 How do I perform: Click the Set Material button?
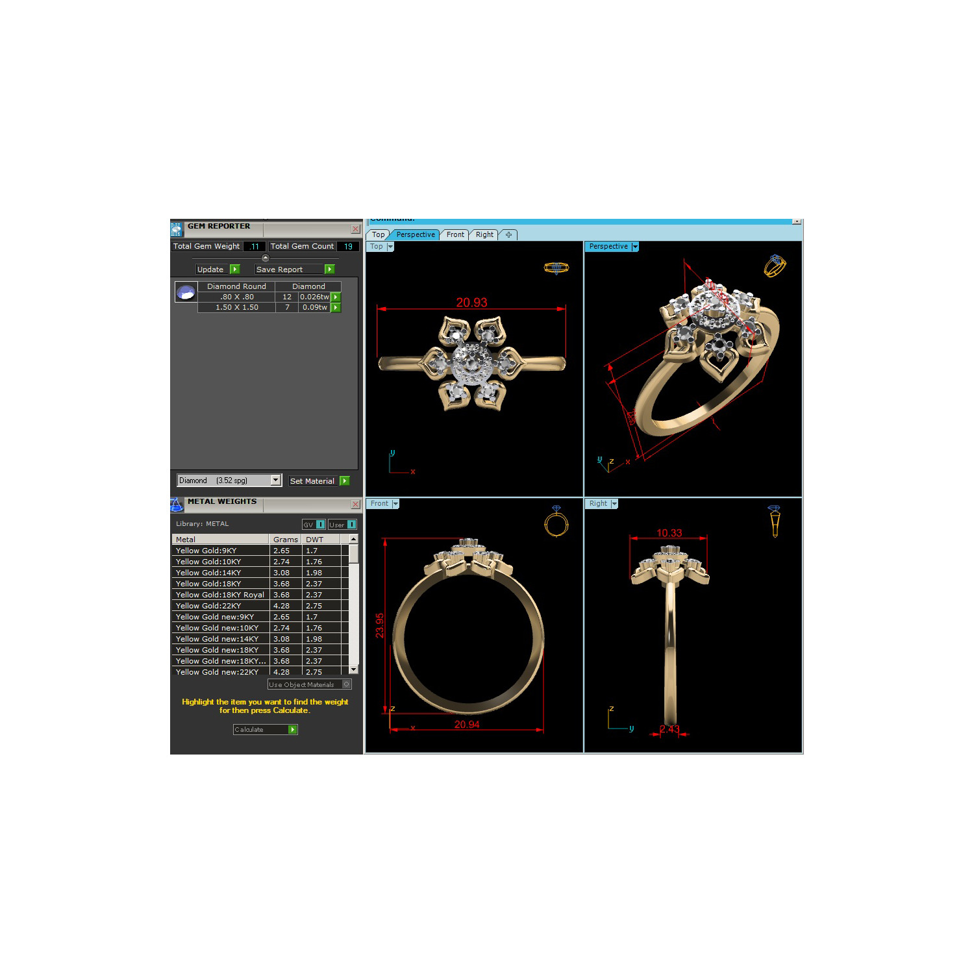(x=319, y=481)
